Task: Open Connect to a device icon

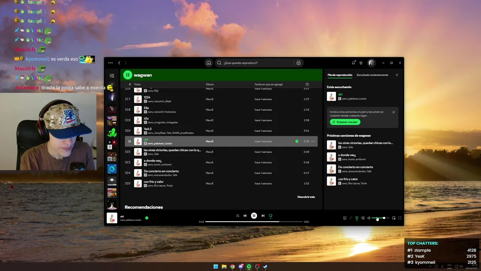Action: 363,218
